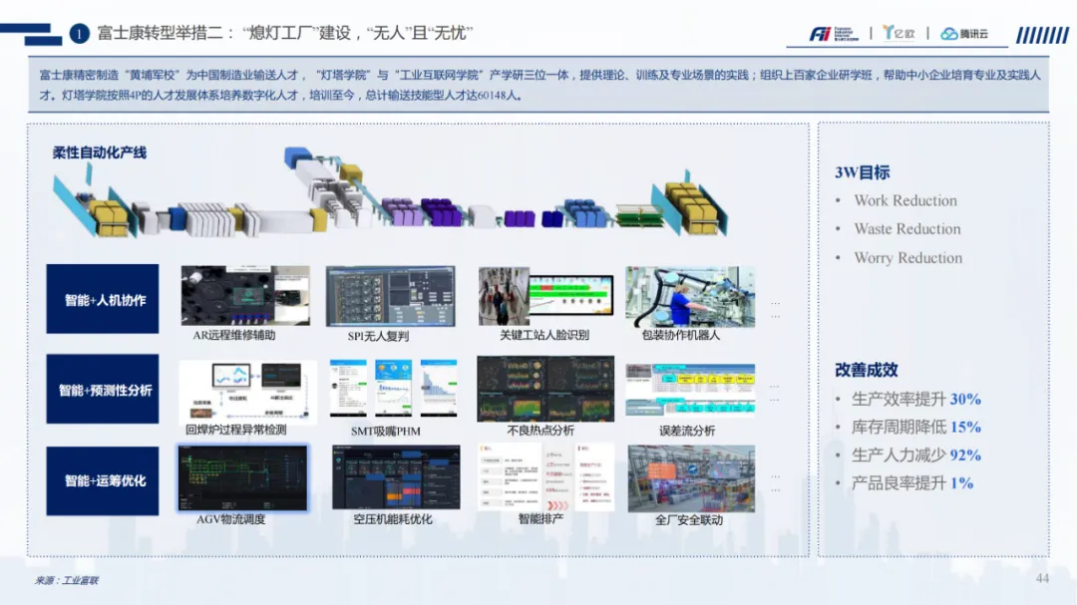The width and height of the screenshot is (1077, 605).
Task: Click the SMT吸嘴PHM caption
Action: (385, 432)
